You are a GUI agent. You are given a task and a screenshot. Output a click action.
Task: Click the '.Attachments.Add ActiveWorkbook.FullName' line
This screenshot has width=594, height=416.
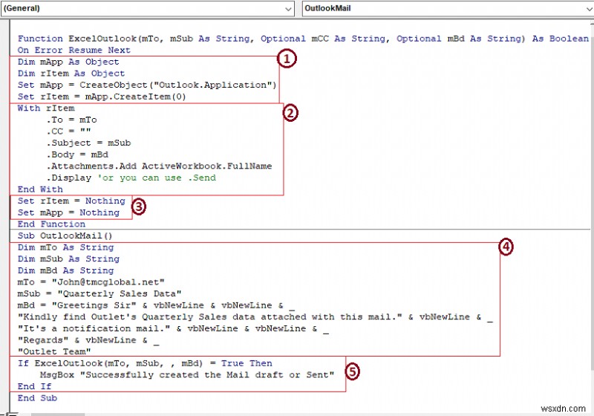pyautogui.click(x=159, y=166)
